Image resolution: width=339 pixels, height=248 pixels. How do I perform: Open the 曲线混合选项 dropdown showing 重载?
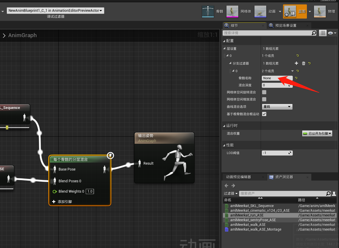click(277, 107)
